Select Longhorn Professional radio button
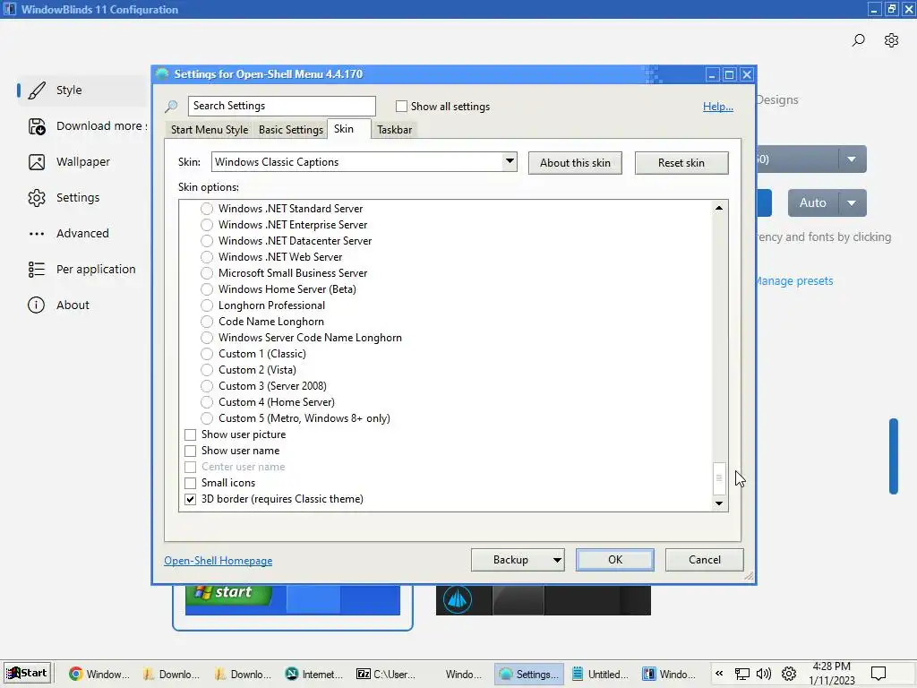Viewport: 917px width, 688px height. [207, 305]
